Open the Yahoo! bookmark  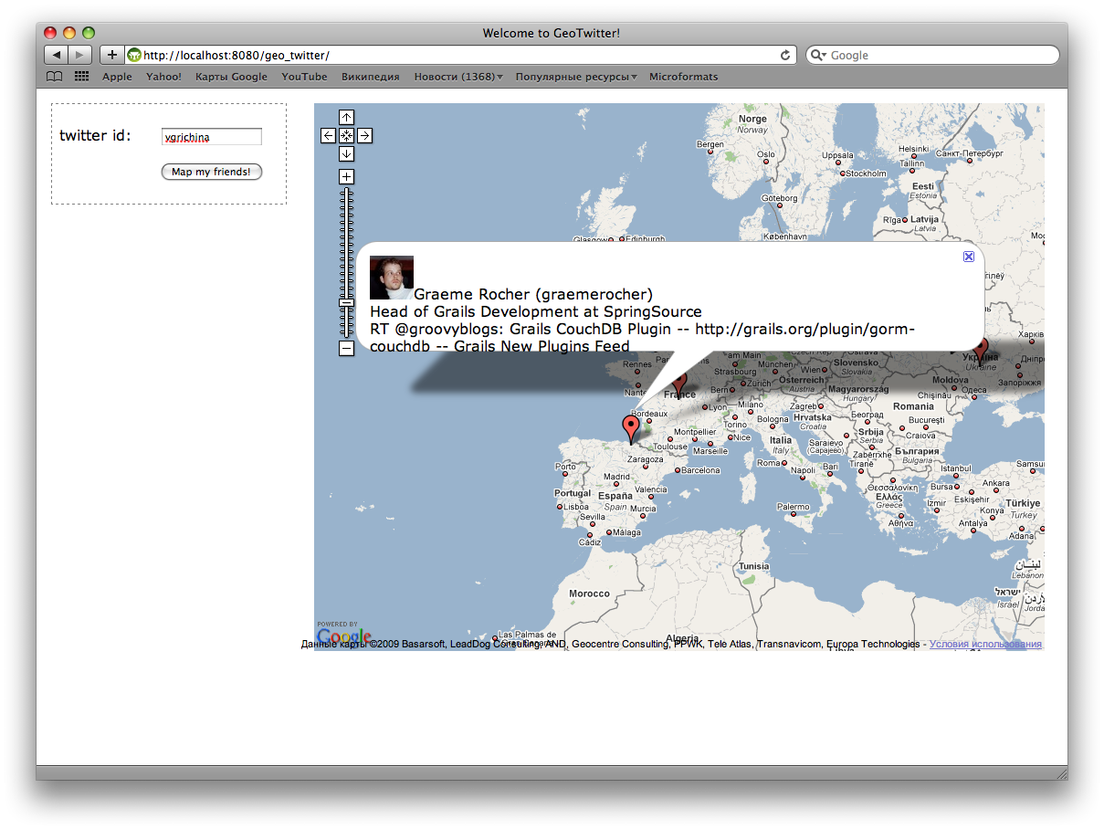tap(163, 77)
